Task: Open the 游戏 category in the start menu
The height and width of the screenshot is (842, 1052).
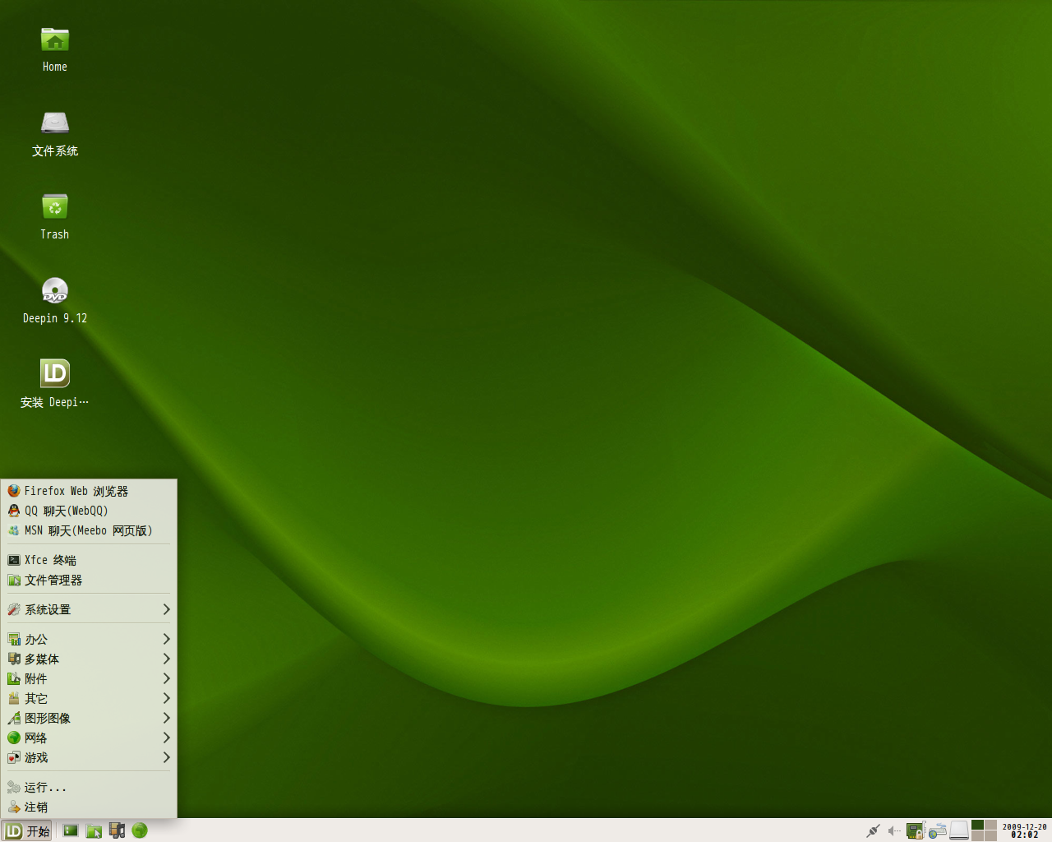Action: (x=89, y=757)
